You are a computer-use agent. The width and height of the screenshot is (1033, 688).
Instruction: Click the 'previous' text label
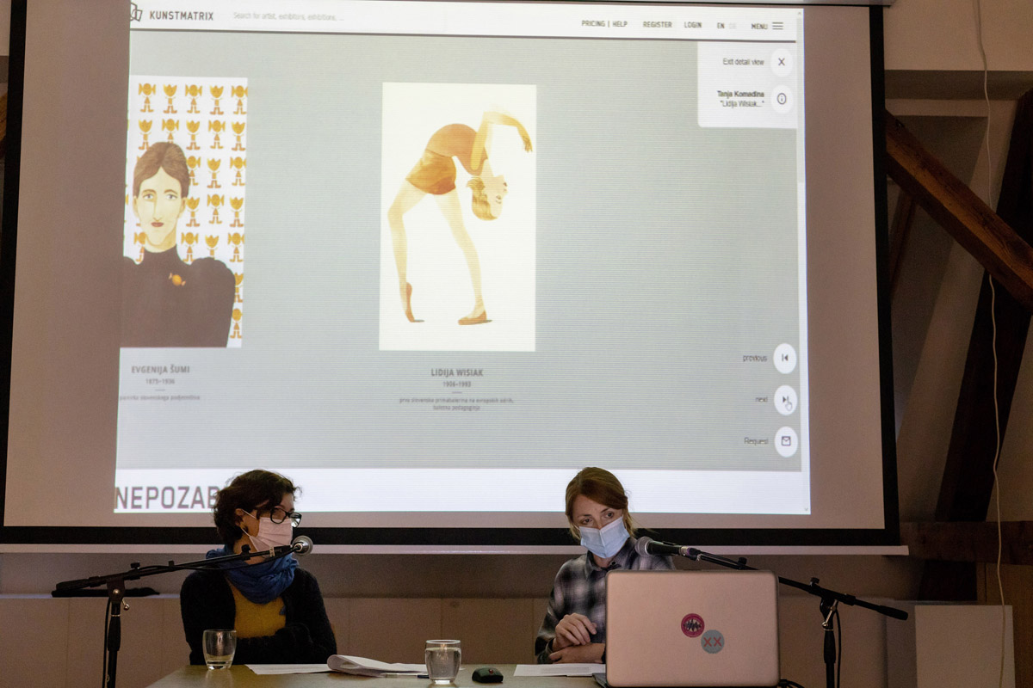pos(755,358)
